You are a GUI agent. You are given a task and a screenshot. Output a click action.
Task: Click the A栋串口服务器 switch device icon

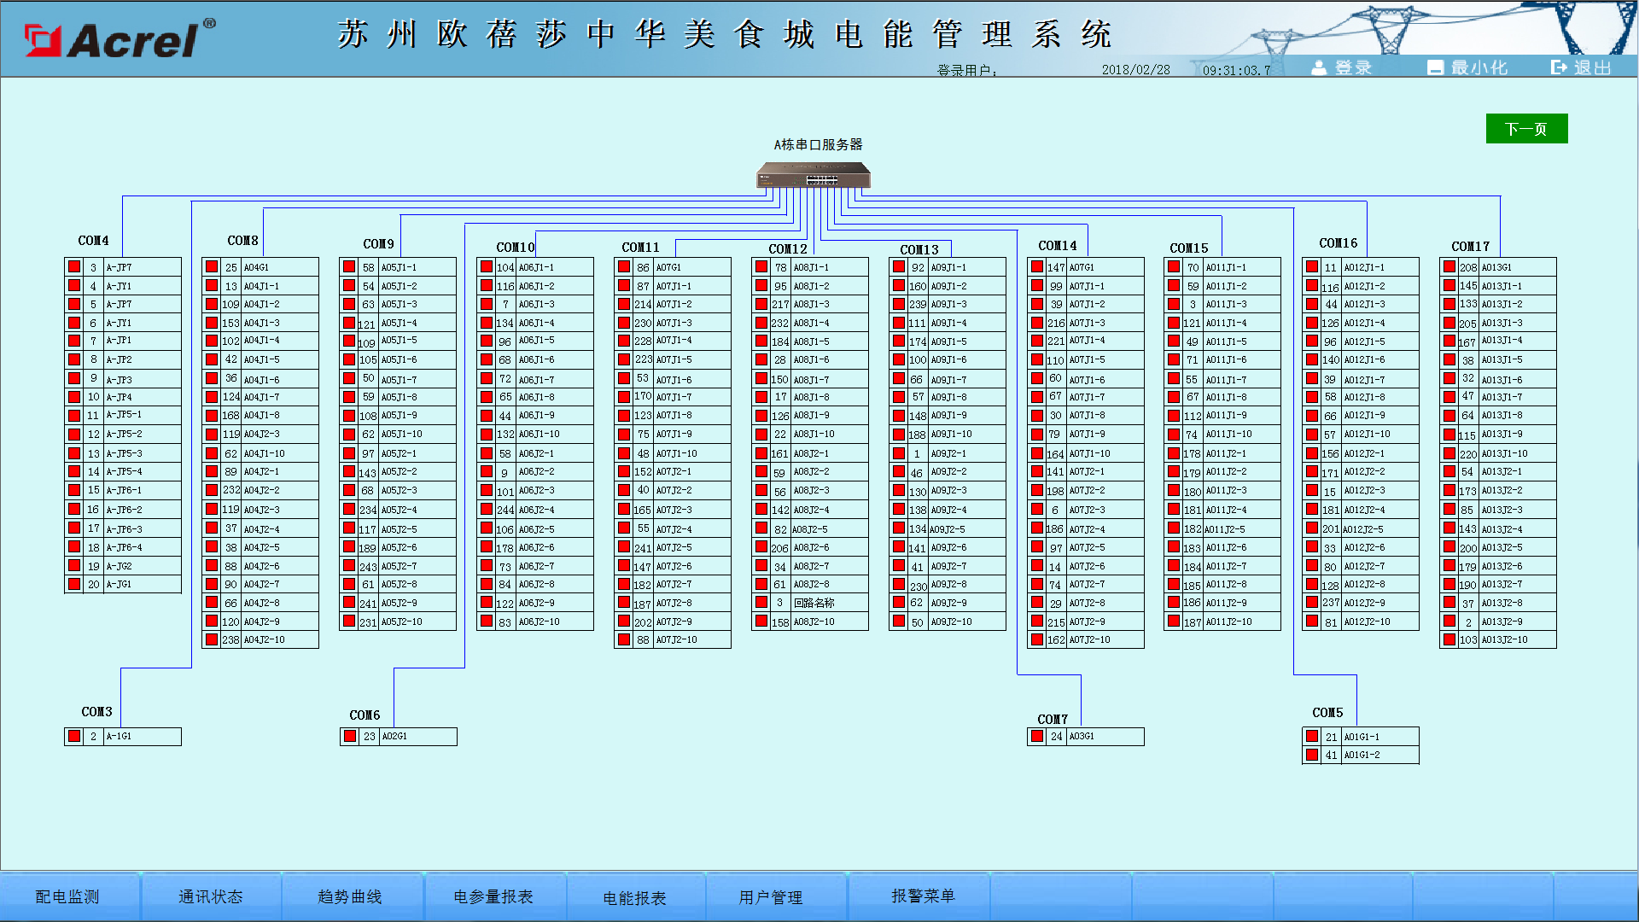coord(814,176)
